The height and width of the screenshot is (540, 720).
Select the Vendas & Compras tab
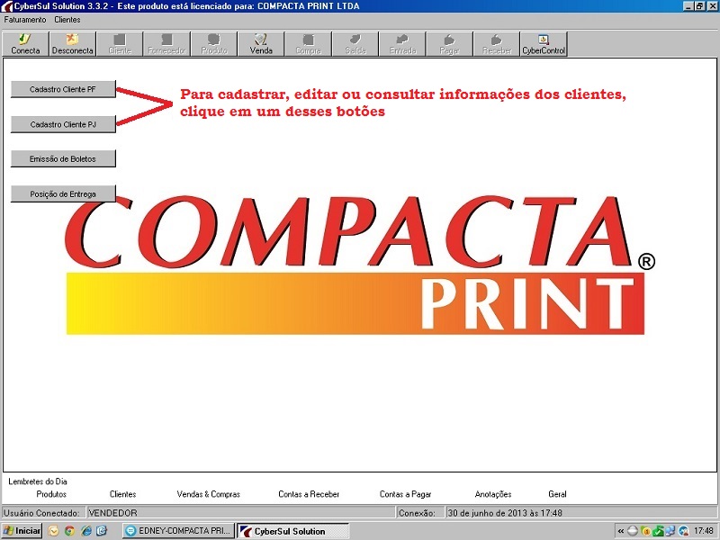coord(209,494)
